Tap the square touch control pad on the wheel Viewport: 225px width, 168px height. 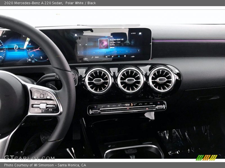(x=42, y=96)
